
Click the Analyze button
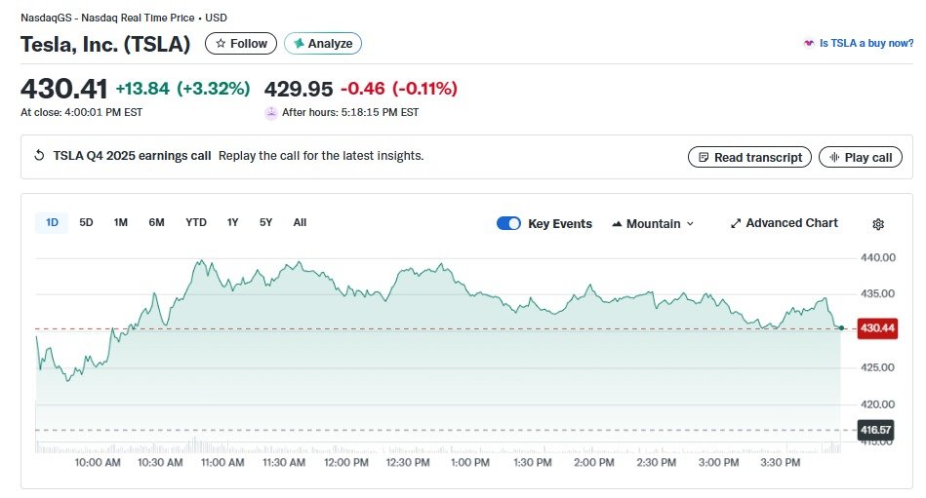point(323,44)
